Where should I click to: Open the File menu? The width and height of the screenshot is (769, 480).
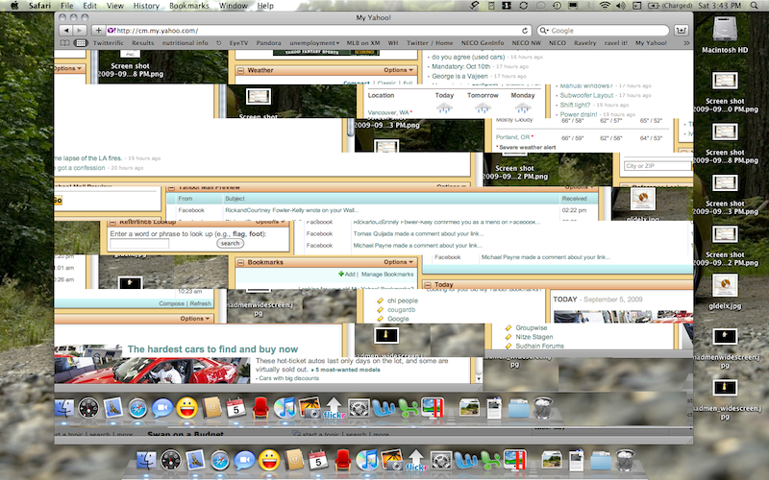tap(67, 6)
